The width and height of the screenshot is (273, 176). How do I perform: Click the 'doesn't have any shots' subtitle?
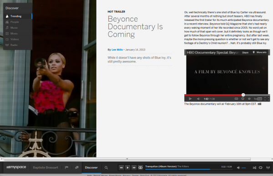139,60
